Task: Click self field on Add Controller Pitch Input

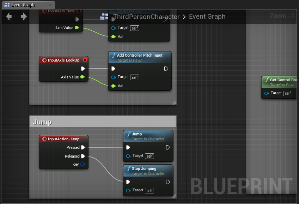Action: point(135,77)
